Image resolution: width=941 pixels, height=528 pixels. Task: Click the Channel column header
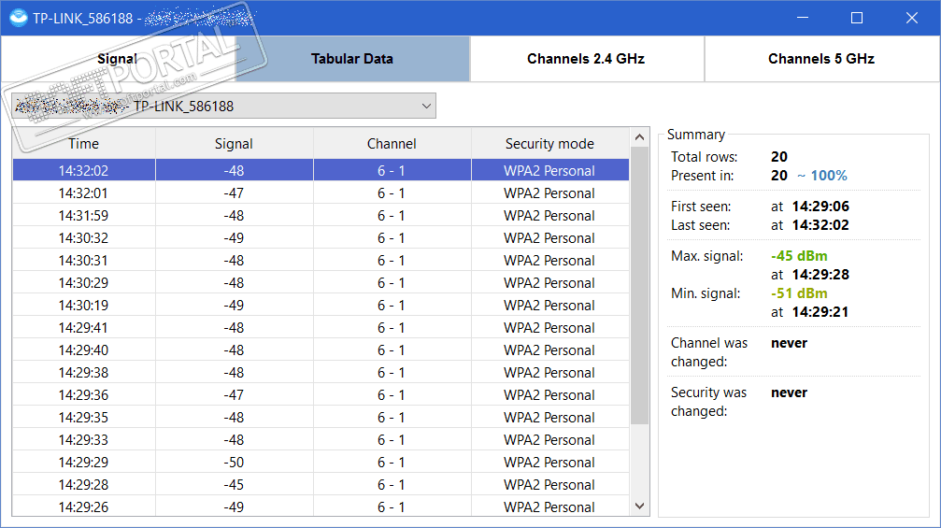(x=392, y=144)
